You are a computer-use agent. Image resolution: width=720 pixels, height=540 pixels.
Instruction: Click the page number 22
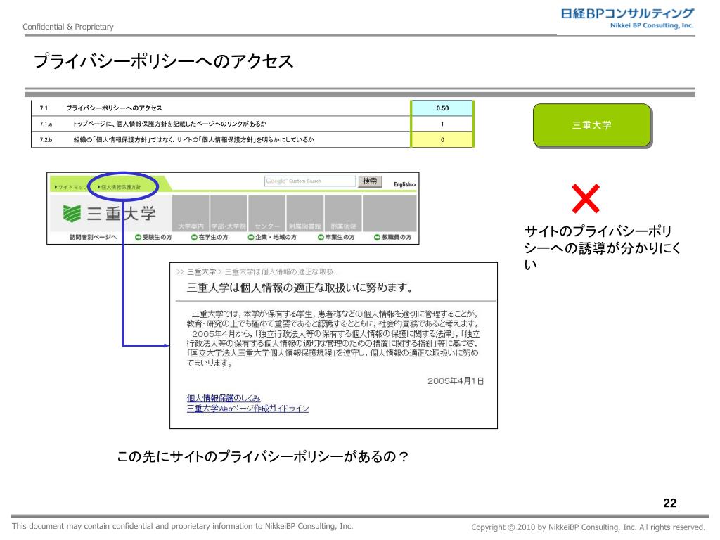pos(670,503)
